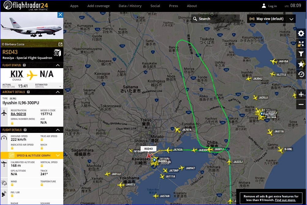
Task: Select aircraft JA73NP on the map
Action: tap(165, 170)
